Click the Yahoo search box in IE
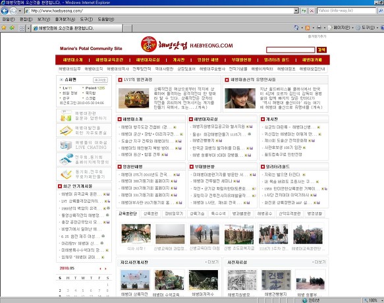Image resolution: width=384 pixels, height=303 pixels. [x=346, y=11]
